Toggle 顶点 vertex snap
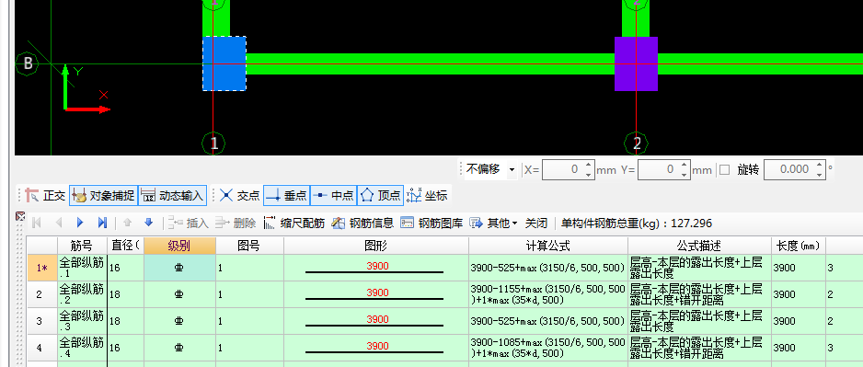 (380, 195)
